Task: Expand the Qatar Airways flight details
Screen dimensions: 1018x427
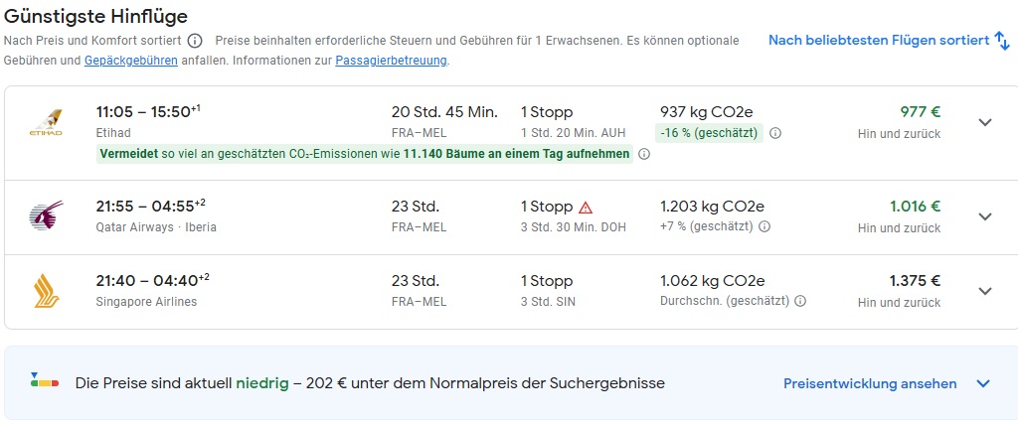Action: click(985, 216)
